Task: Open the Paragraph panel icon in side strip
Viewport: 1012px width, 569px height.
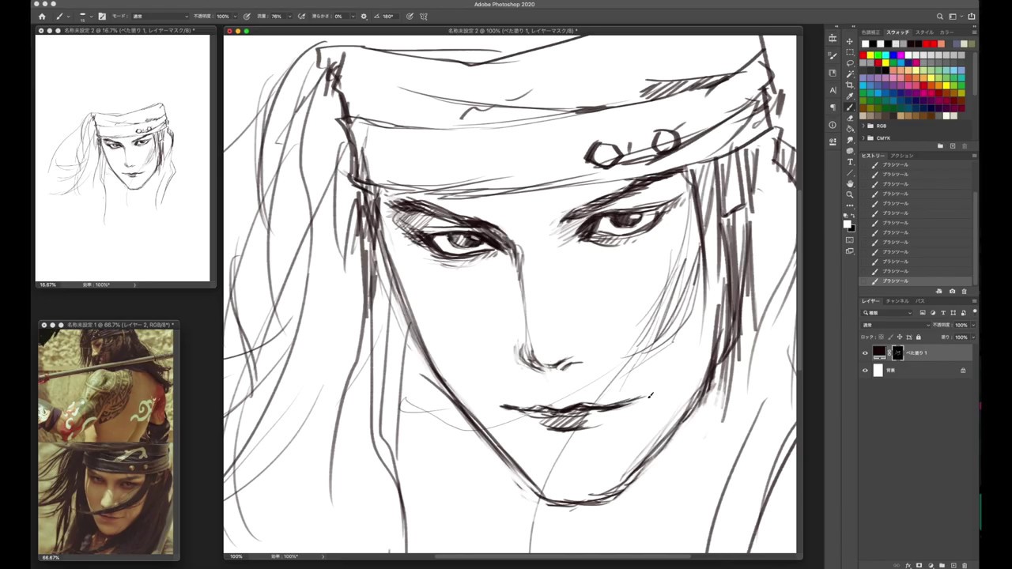Action: tap(833, 107)
